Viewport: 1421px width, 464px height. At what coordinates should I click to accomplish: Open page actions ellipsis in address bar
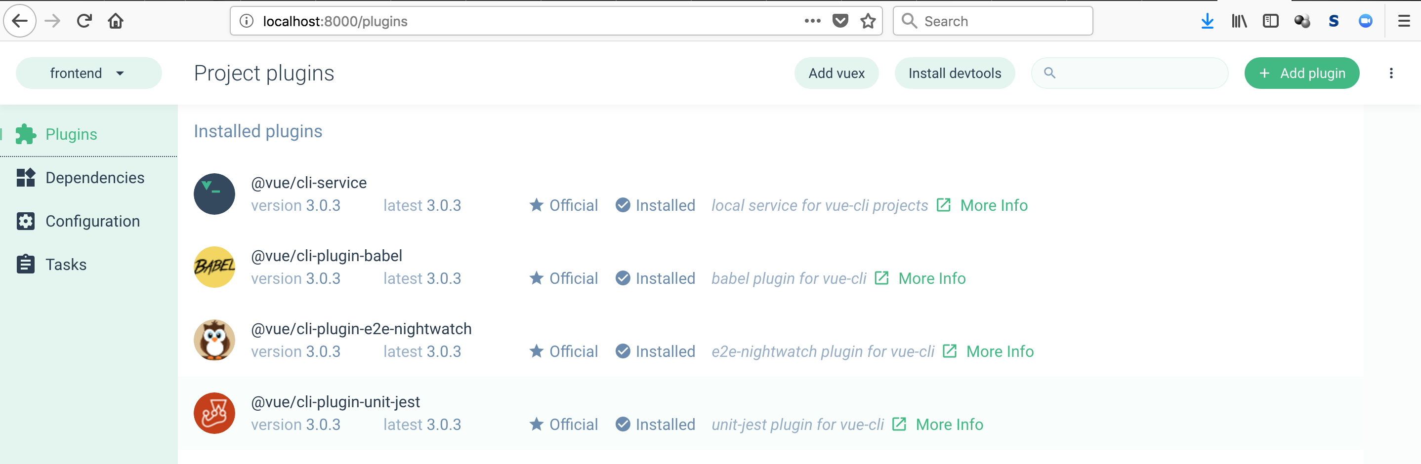point(812,21)
